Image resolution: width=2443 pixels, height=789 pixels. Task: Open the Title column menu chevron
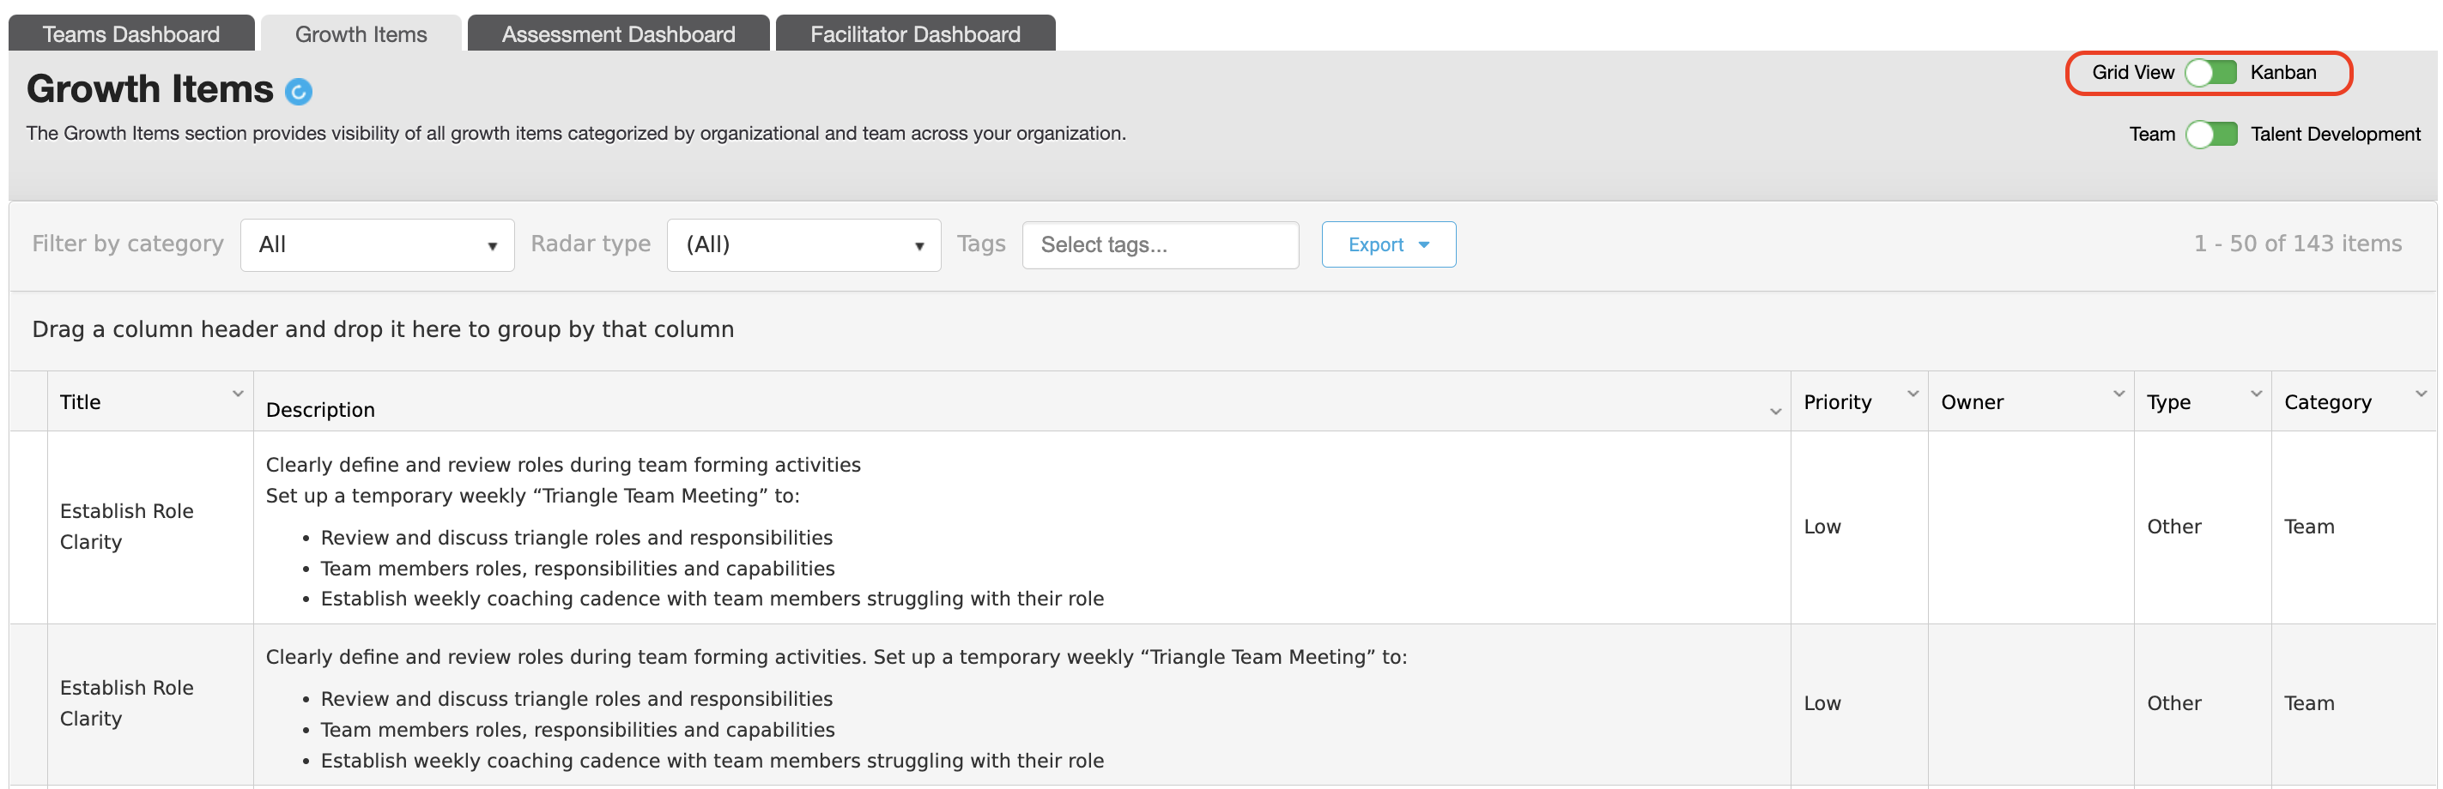238,393
